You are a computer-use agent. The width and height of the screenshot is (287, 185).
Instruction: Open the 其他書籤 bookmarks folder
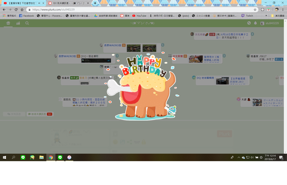[x=278, y=16]
